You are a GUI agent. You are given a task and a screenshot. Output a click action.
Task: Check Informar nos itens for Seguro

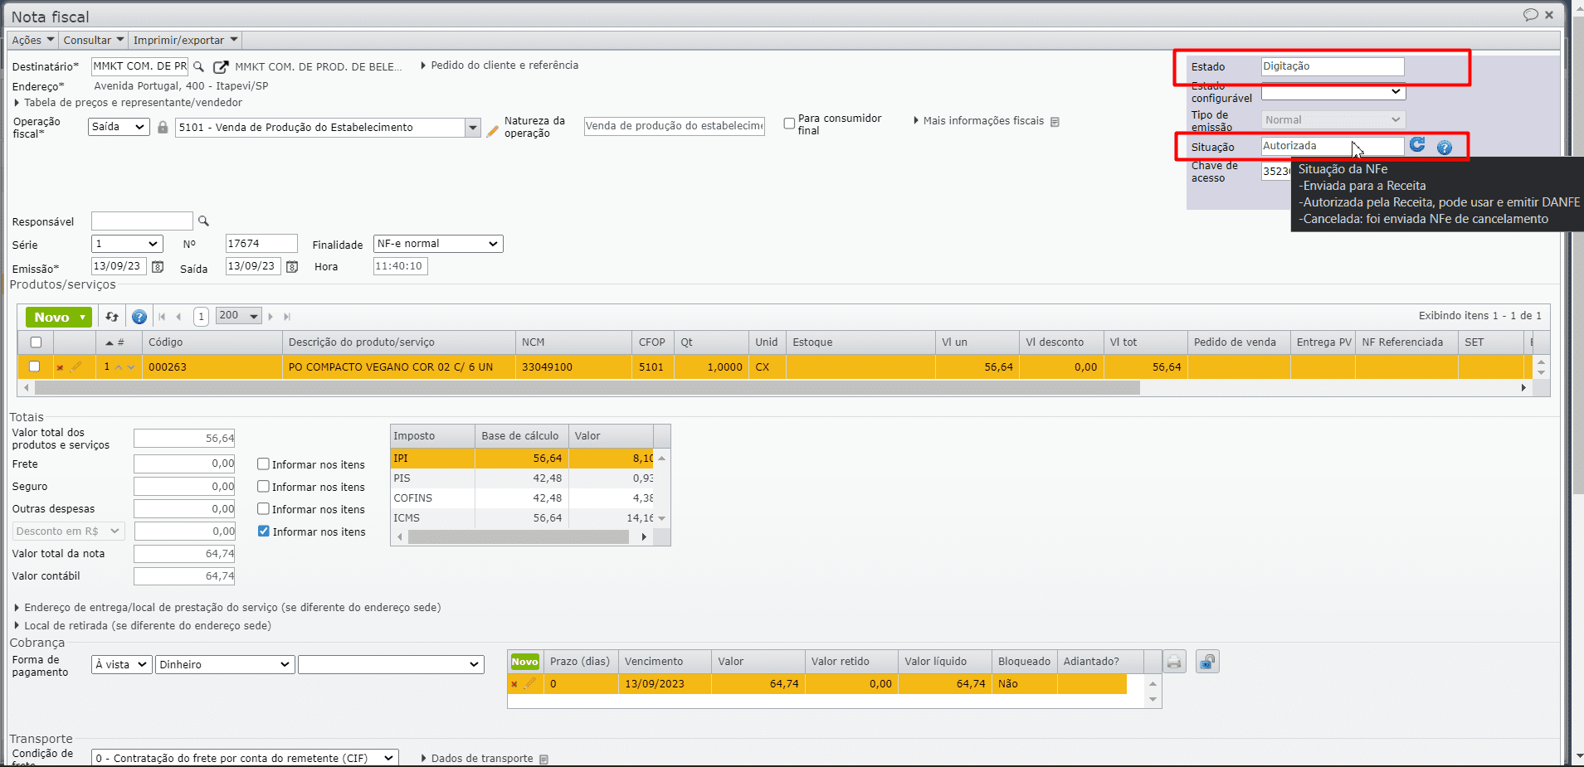[263, 487]
